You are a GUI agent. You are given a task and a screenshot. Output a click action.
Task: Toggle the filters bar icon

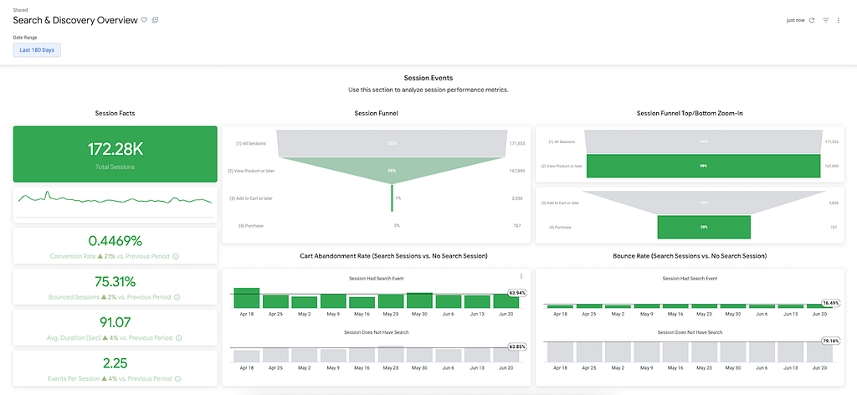pos(826,20)
